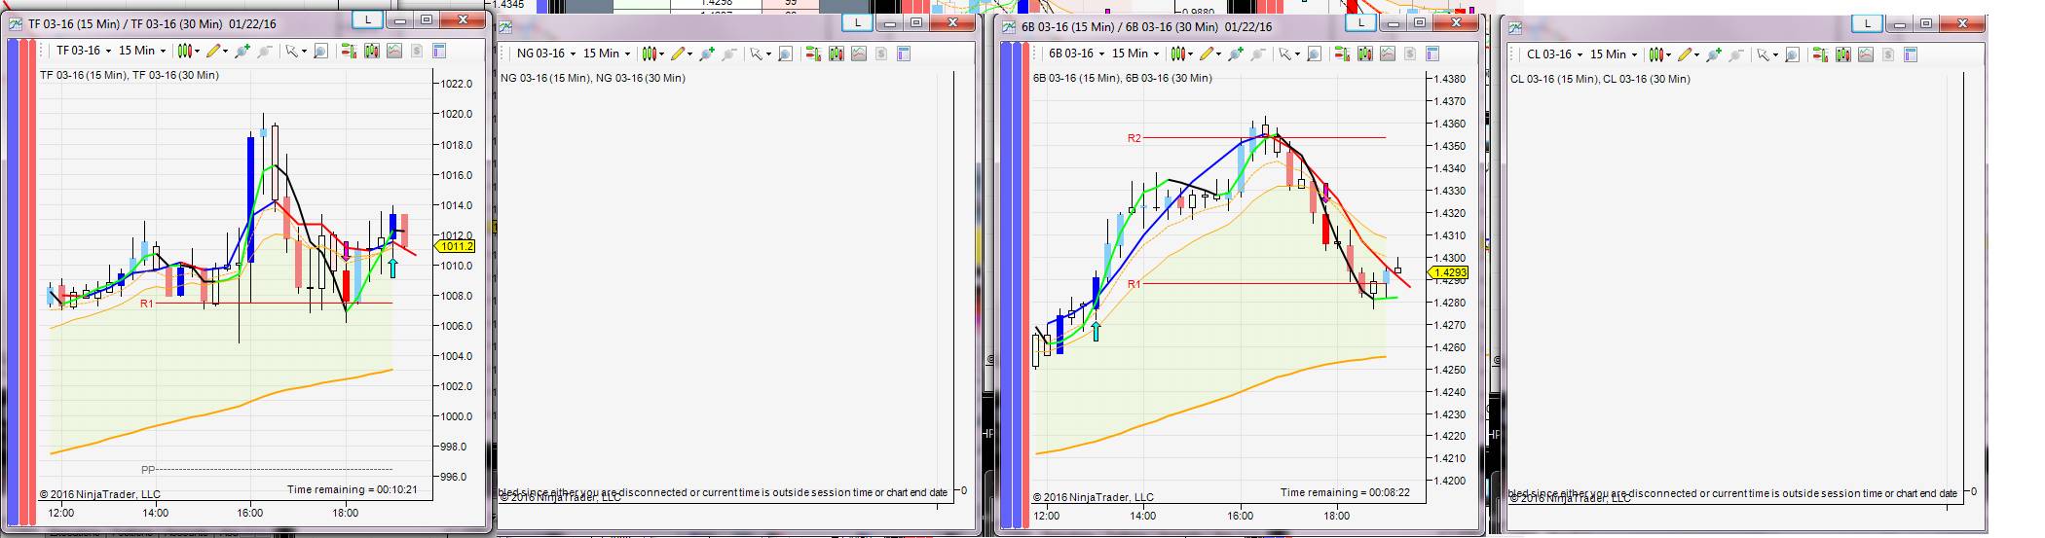Zoom in on 6B 03-16 chart

click(1237, 54)
